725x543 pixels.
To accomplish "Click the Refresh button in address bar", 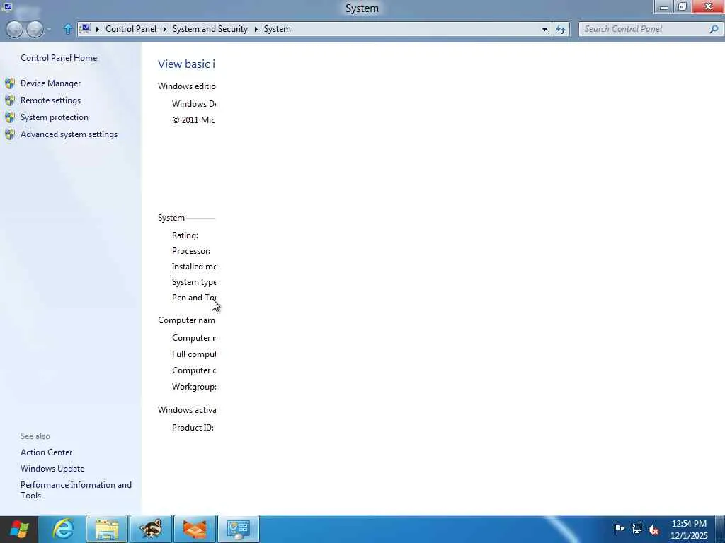I will (561, 29).
